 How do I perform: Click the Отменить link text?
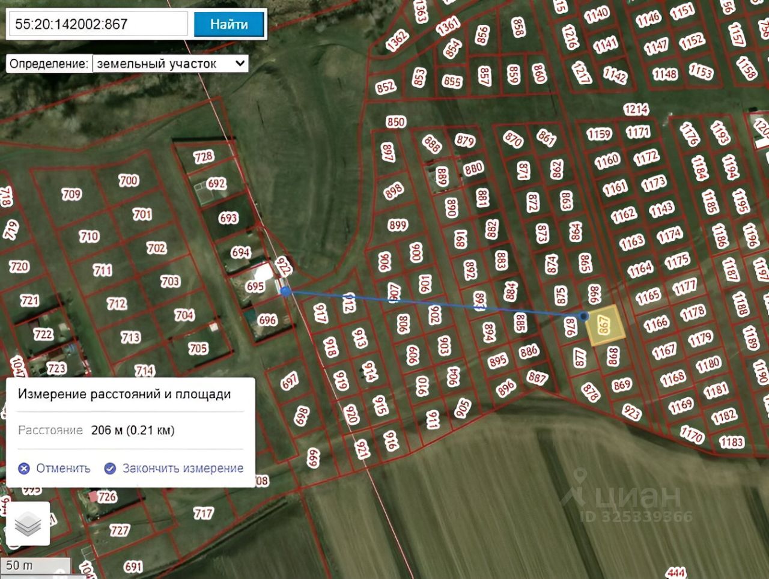coord(63,468)
